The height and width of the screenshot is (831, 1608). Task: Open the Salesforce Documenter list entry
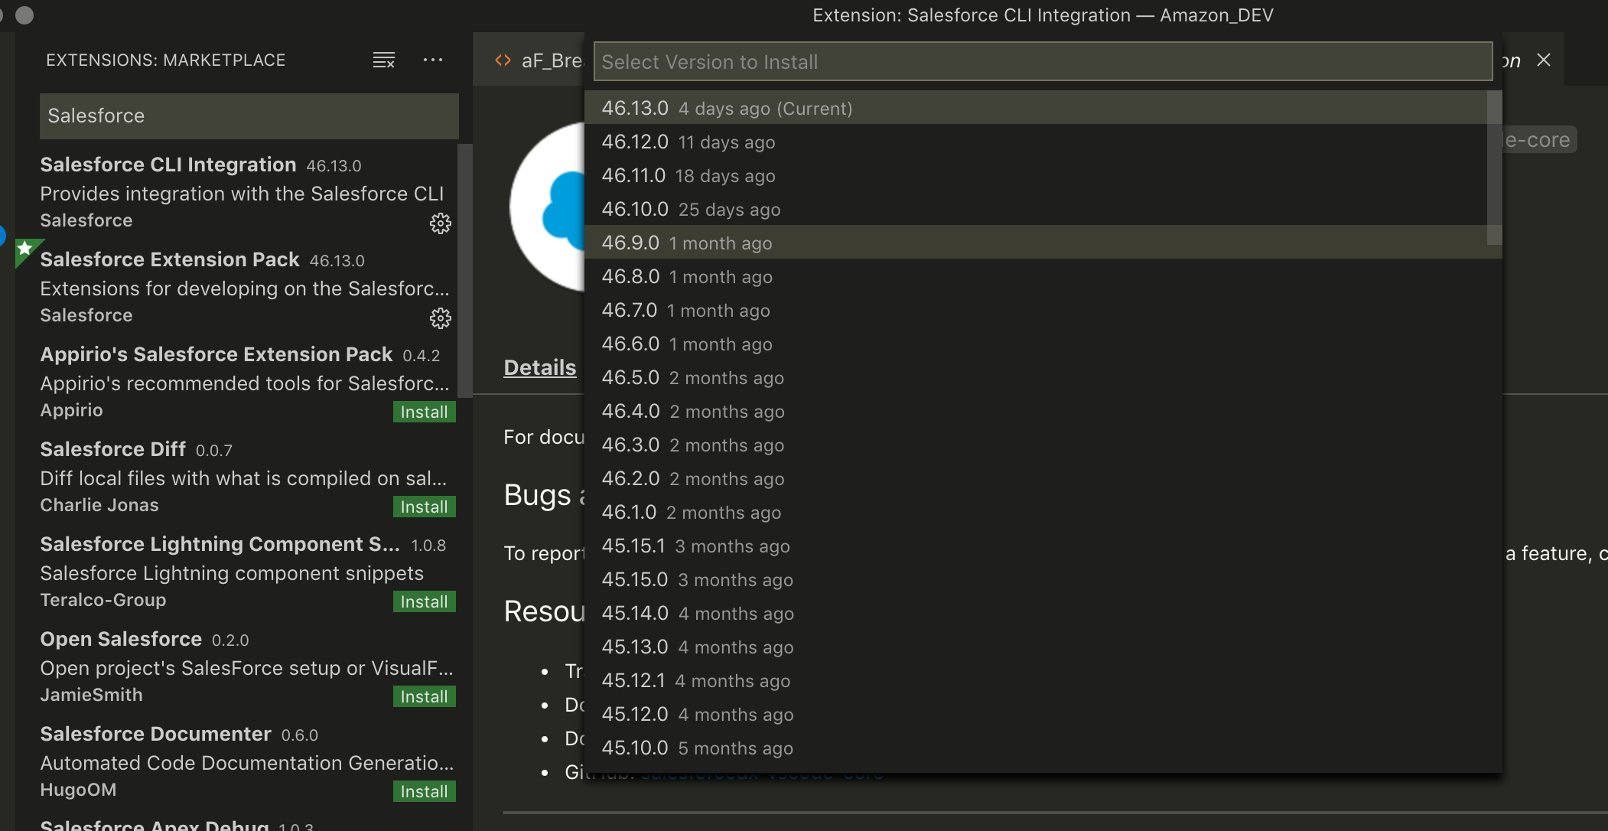[x=237, y=762]
